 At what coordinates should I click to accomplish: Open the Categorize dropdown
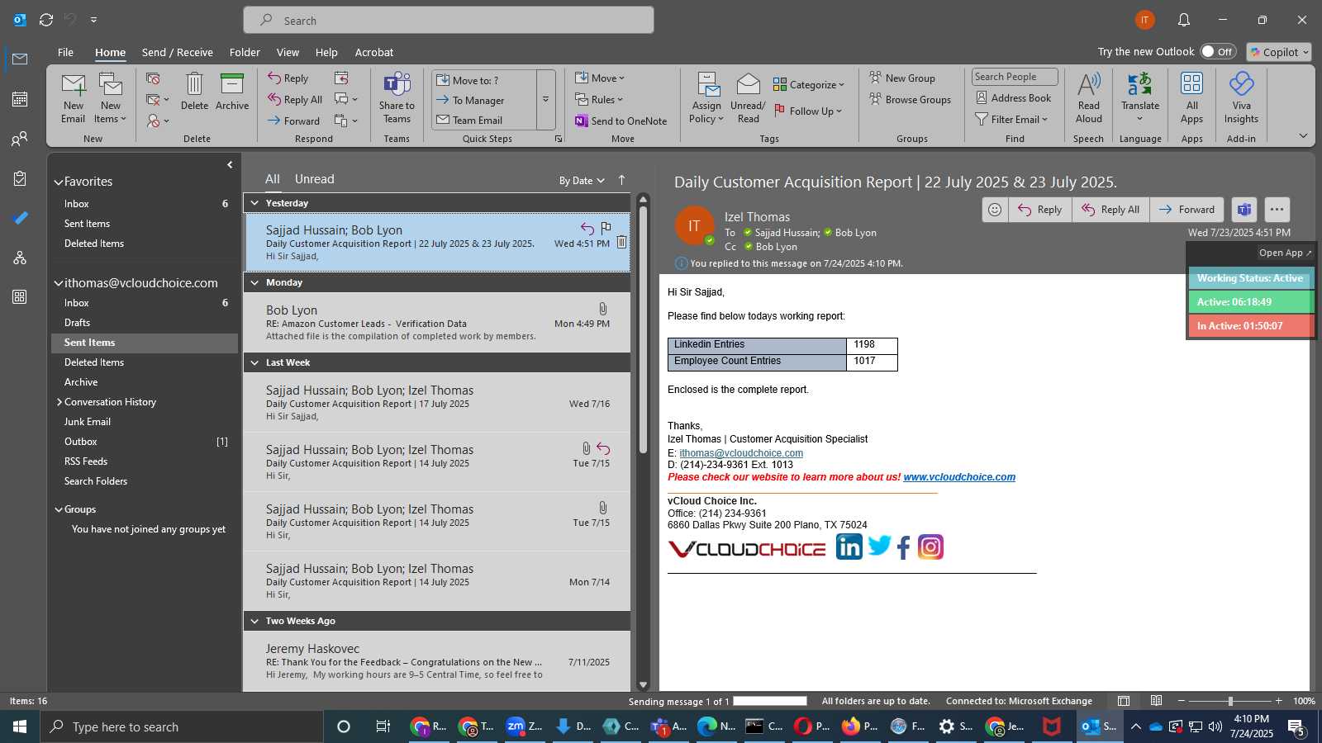coord(809,84)
